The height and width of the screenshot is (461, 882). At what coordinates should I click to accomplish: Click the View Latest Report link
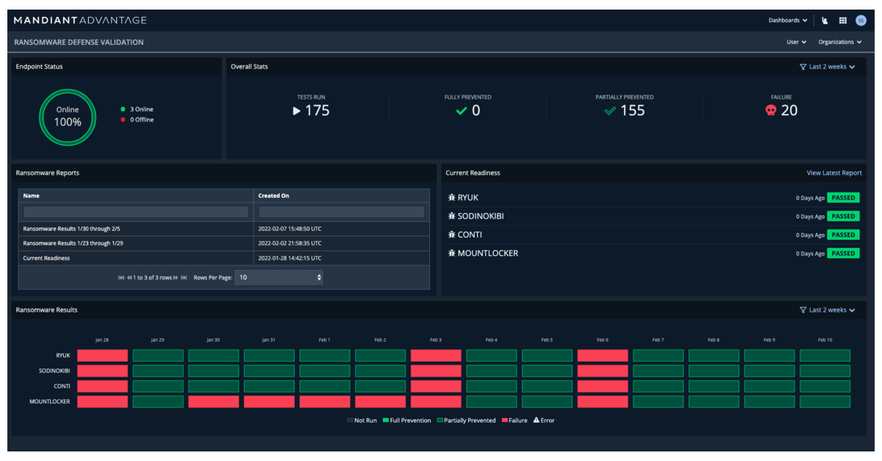click(x=834, y=173)
